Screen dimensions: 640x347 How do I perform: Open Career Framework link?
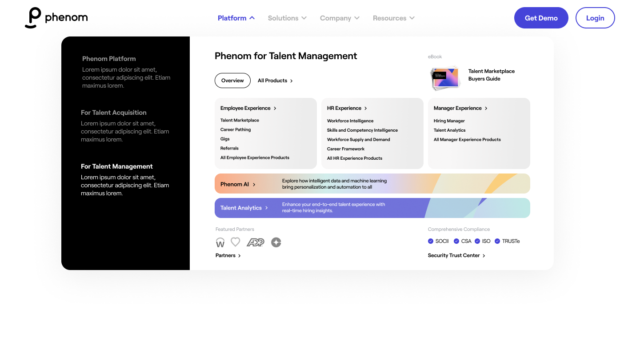(346, 149)
